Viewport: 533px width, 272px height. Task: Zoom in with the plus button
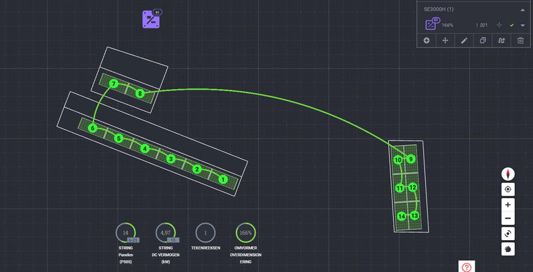coord(508,205)
